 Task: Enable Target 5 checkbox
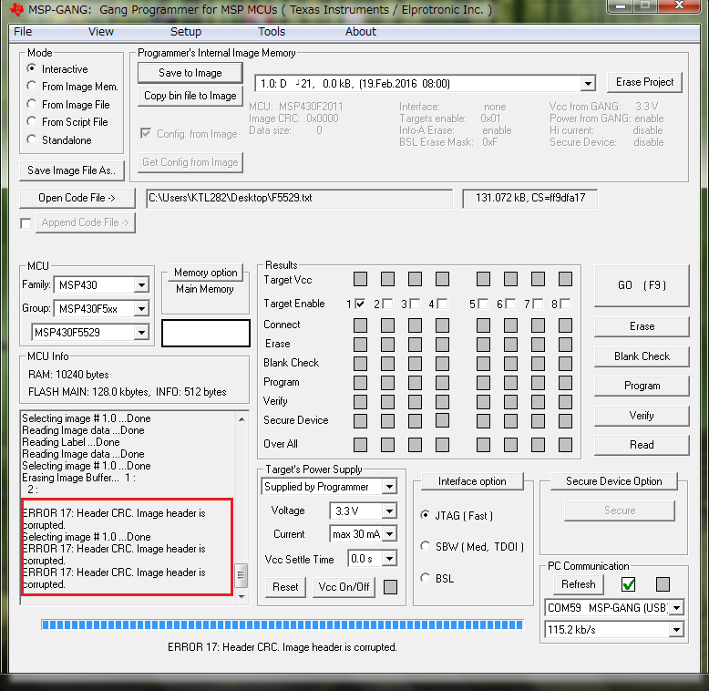[x=483, y=304]
